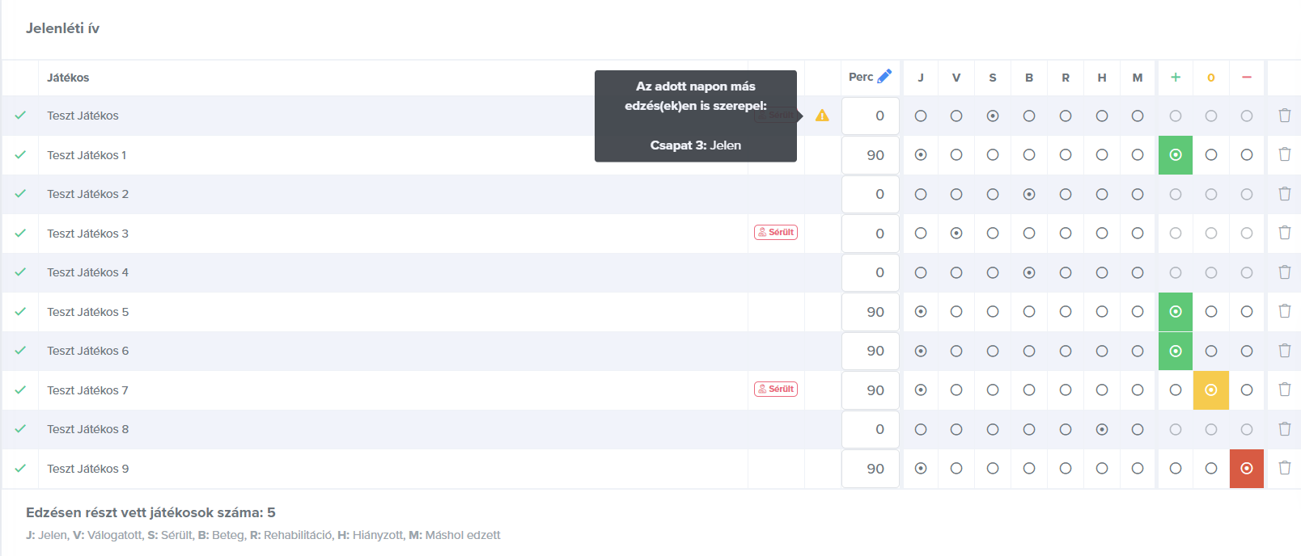
Task: Click trash icon for Teszt Játékos 8
Action: 1284,429
